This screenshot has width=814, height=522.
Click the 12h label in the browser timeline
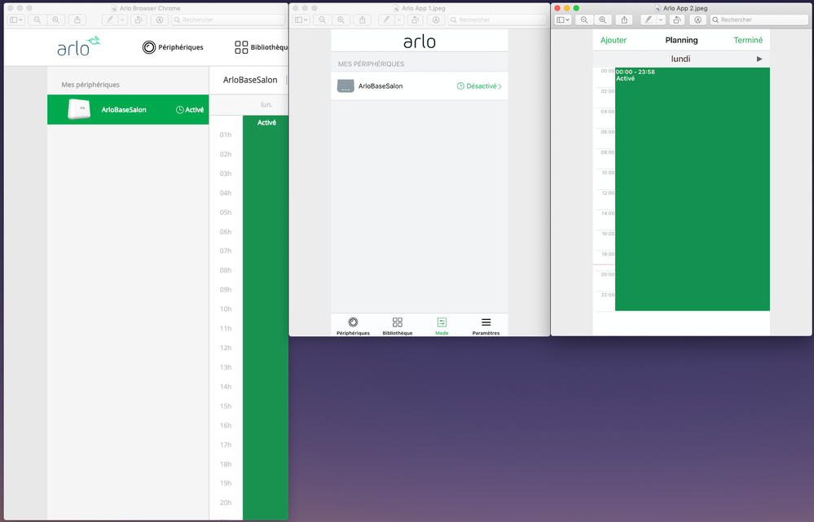[226, 348]
